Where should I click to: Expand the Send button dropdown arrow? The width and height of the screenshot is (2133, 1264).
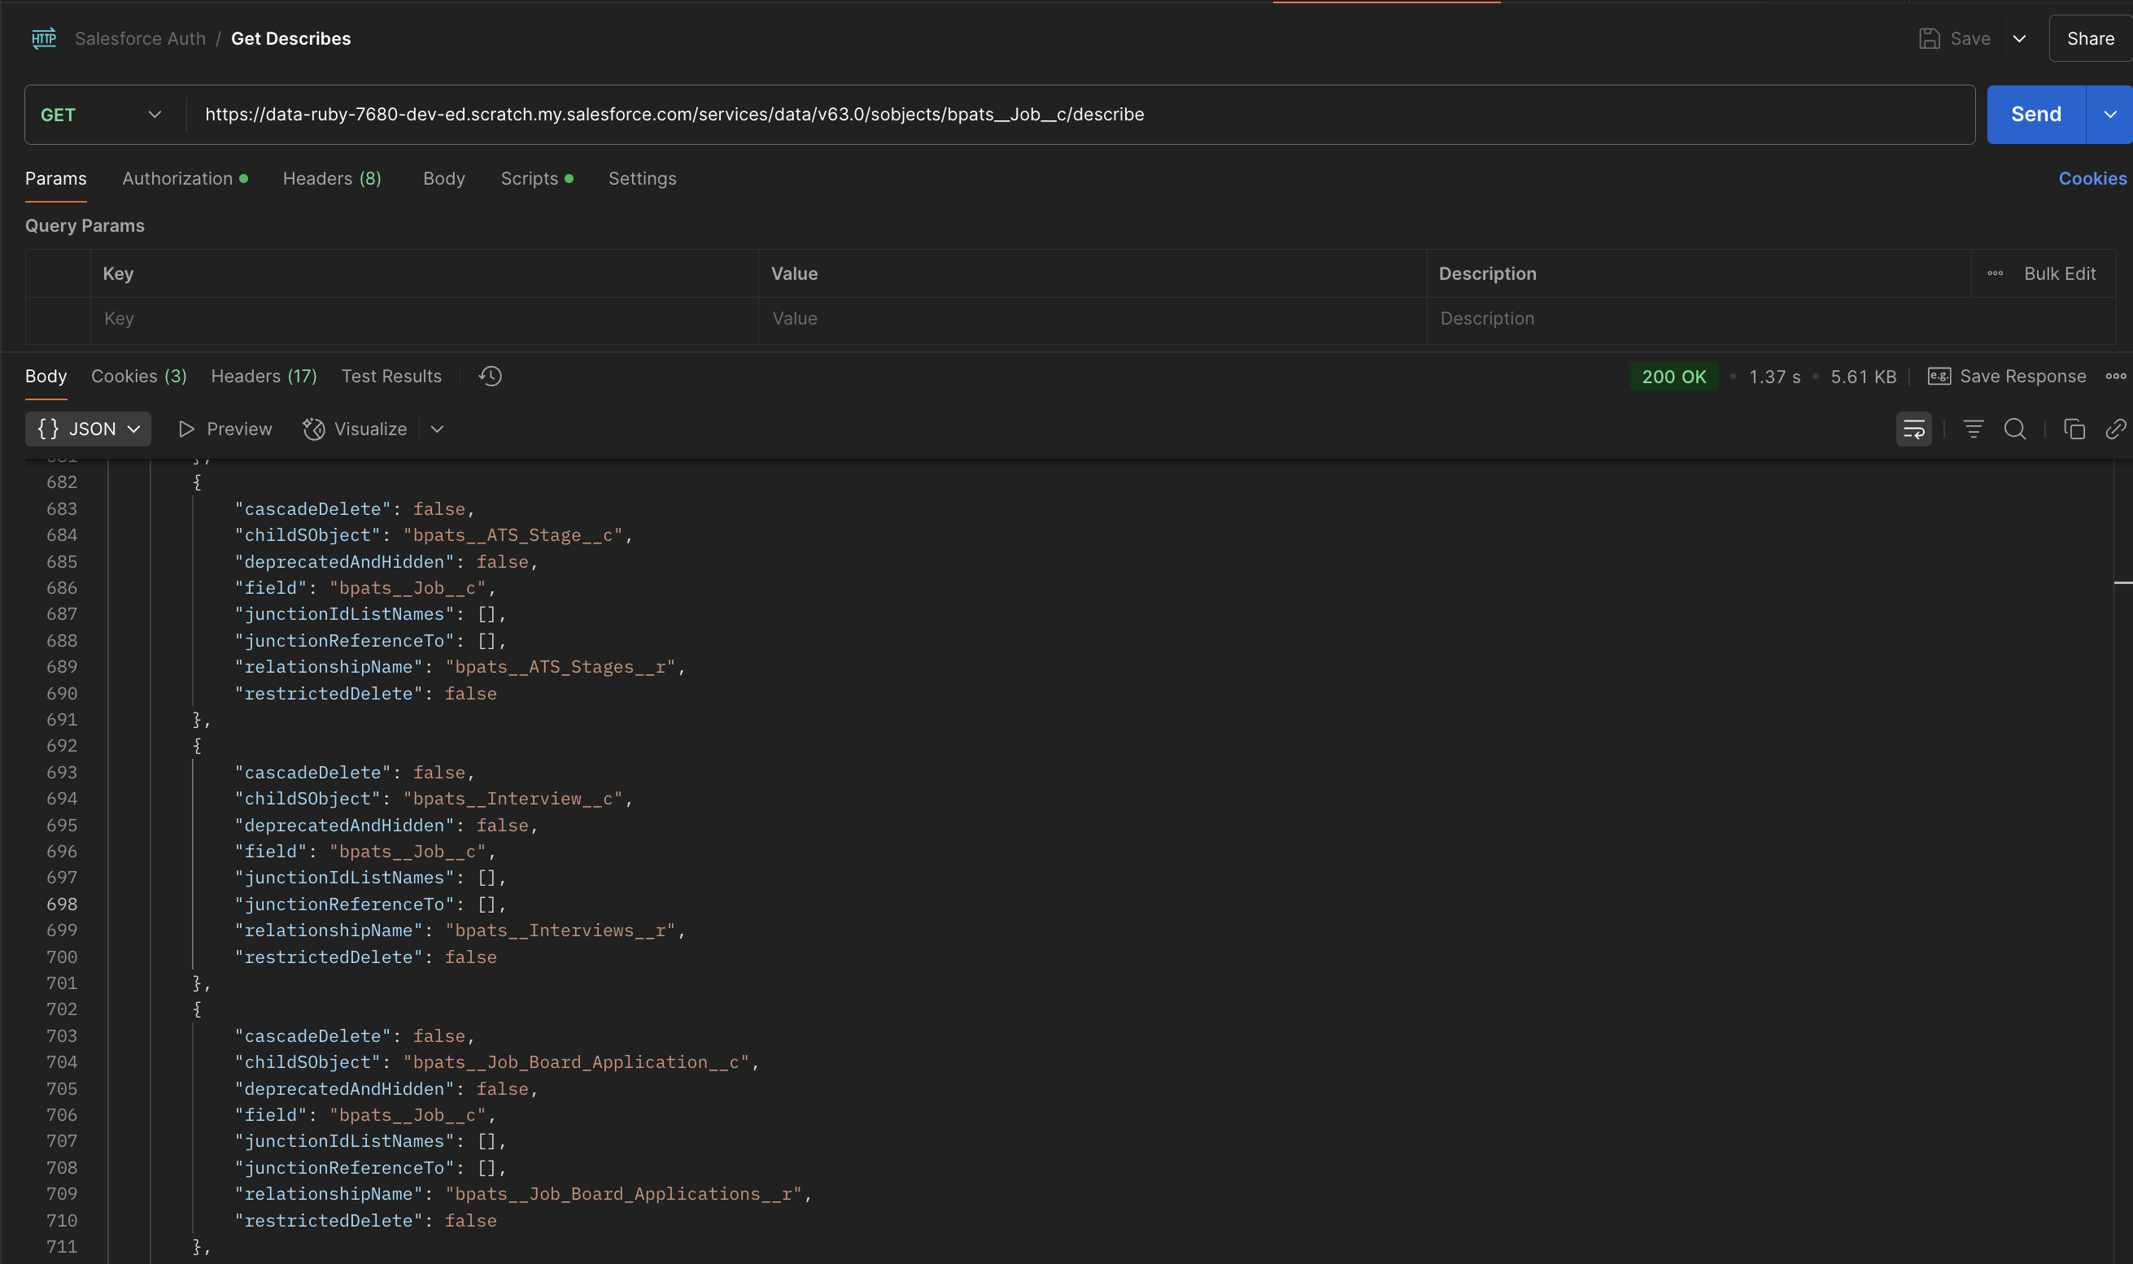2109,115
